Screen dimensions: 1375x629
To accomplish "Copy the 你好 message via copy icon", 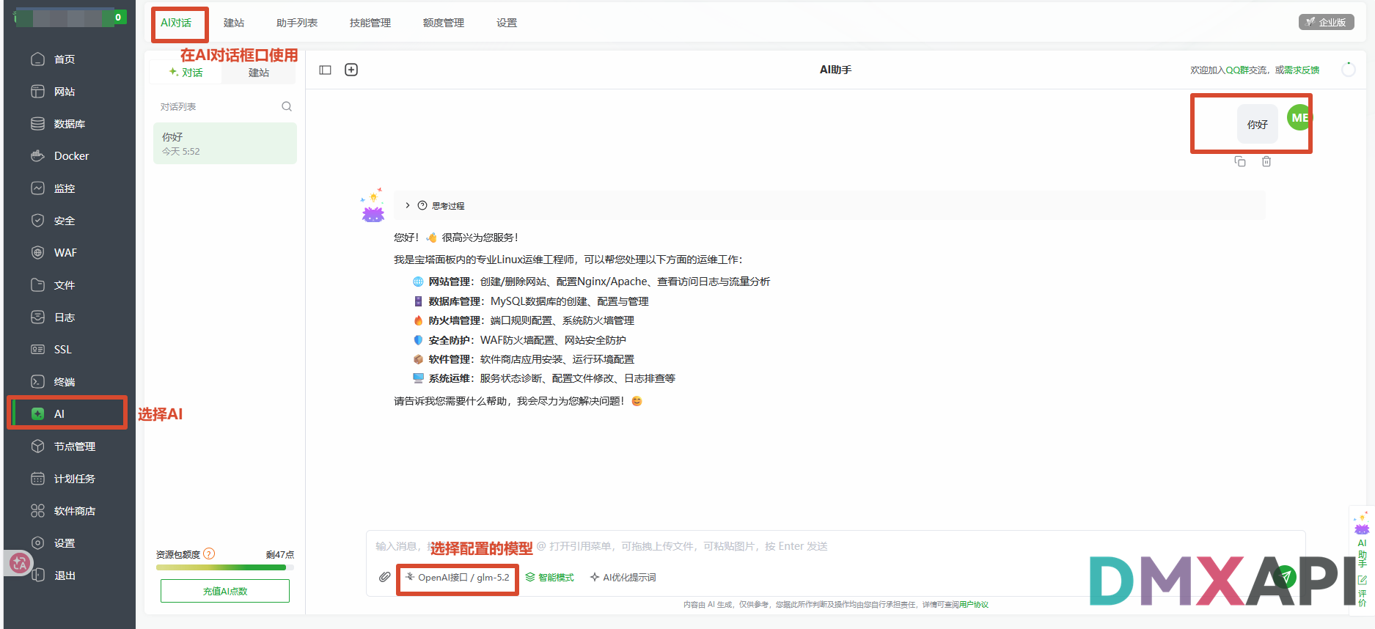I will (1240, 161).
